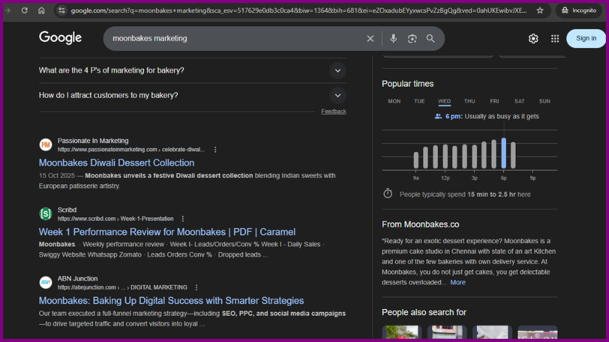Click the 'Popular times' heading
609x342 pixels.
pos(407,84)
